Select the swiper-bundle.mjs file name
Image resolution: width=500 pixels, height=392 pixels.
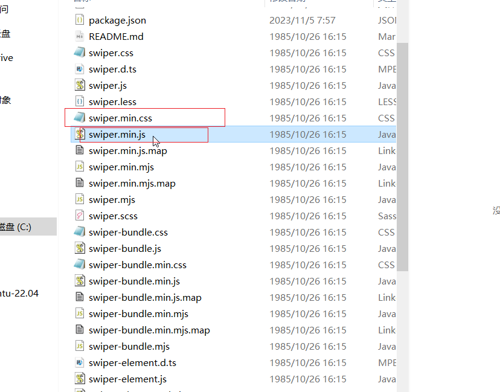point(129,346)
